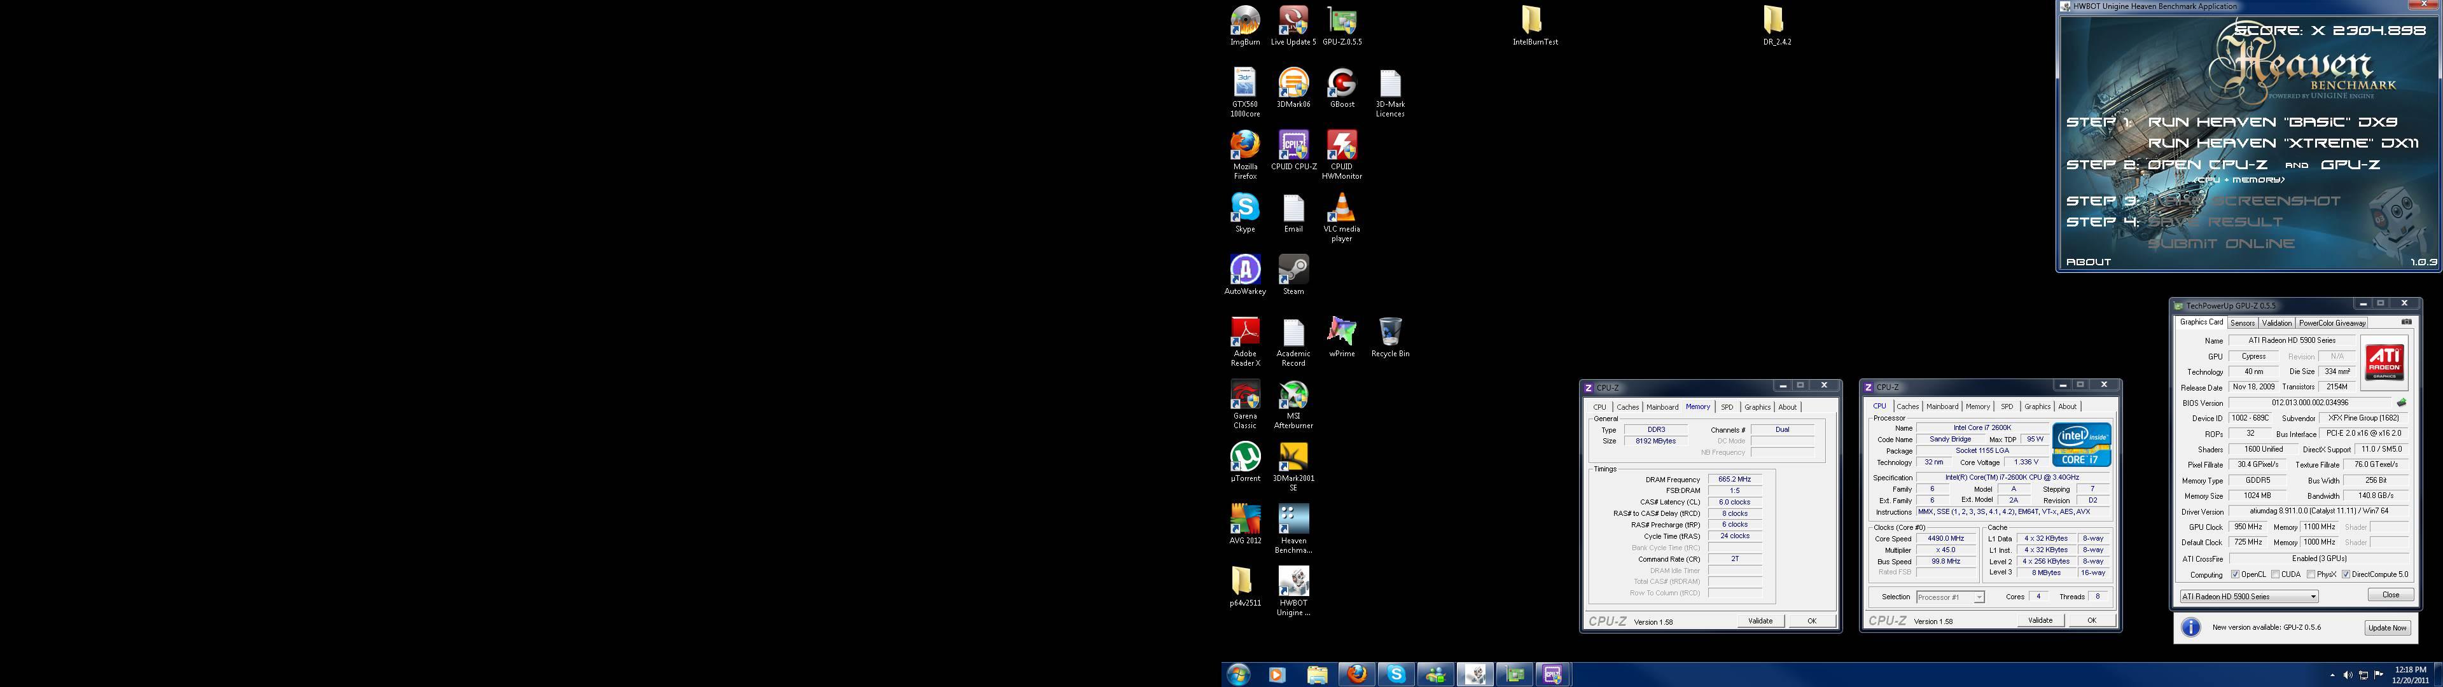
Task: Open the µTorrent desktop shortcut
Action: click(1245, 462)
